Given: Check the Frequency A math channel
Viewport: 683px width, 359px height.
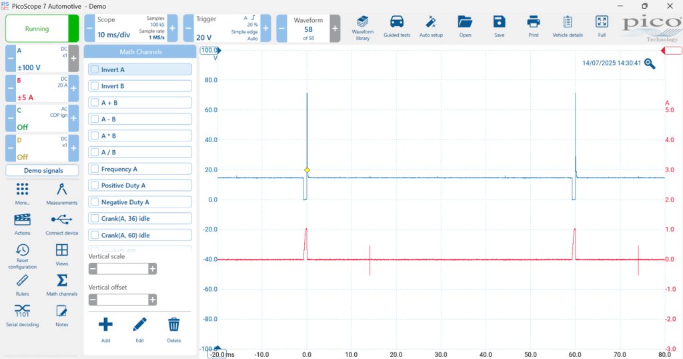Looking at the screenshot, I should click(95, 169).
